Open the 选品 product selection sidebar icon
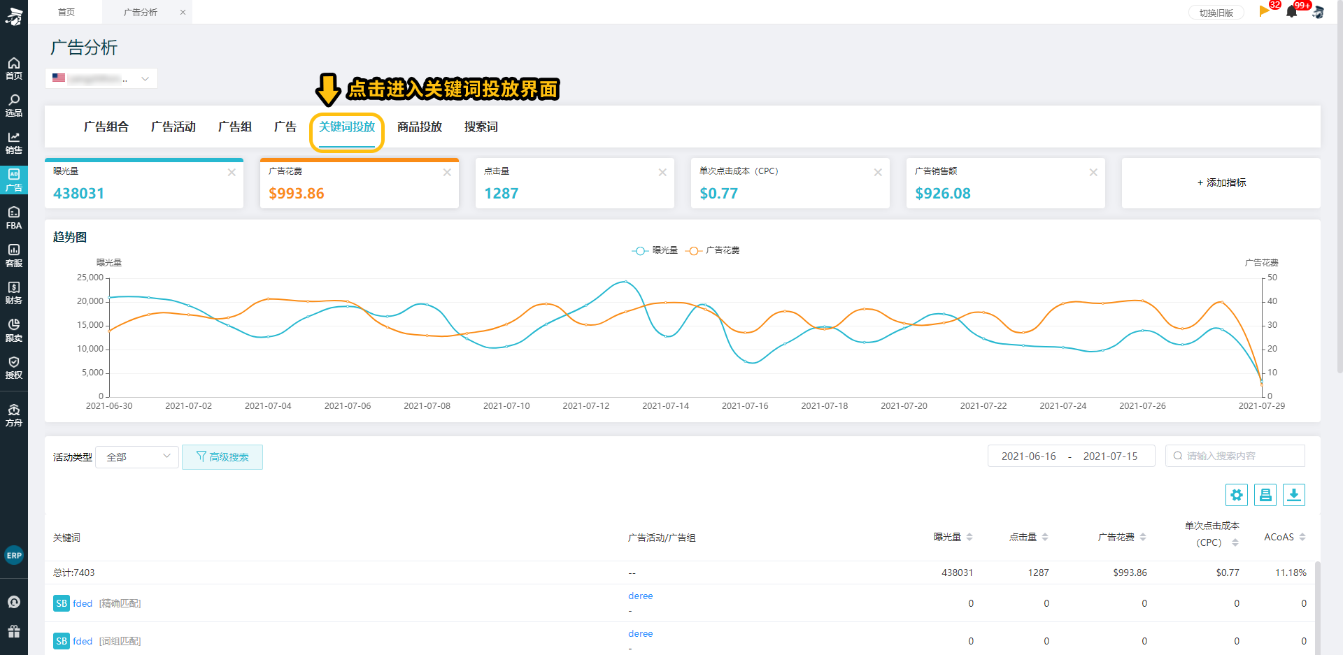1343x655 pixels. tap(14, 106)
